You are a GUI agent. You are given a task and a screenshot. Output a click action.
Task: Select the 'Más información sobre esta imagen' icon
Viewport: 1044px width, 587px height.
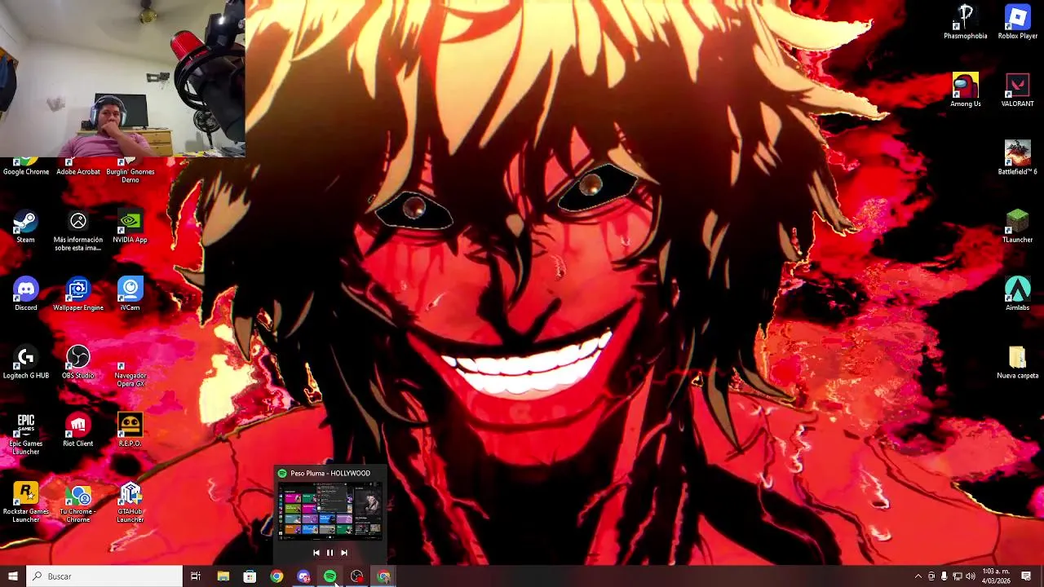[x=78, y=232]
